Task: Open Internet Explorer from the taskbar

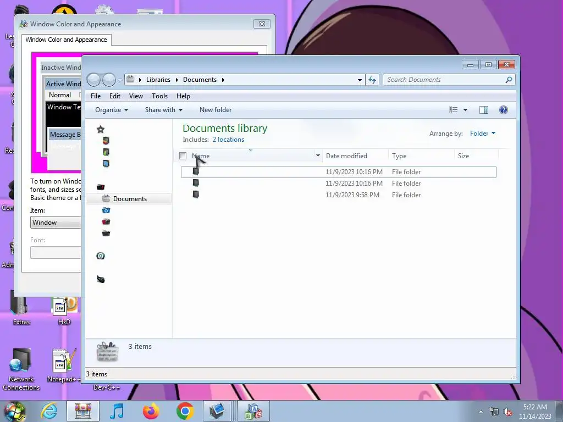Action: 48,411
